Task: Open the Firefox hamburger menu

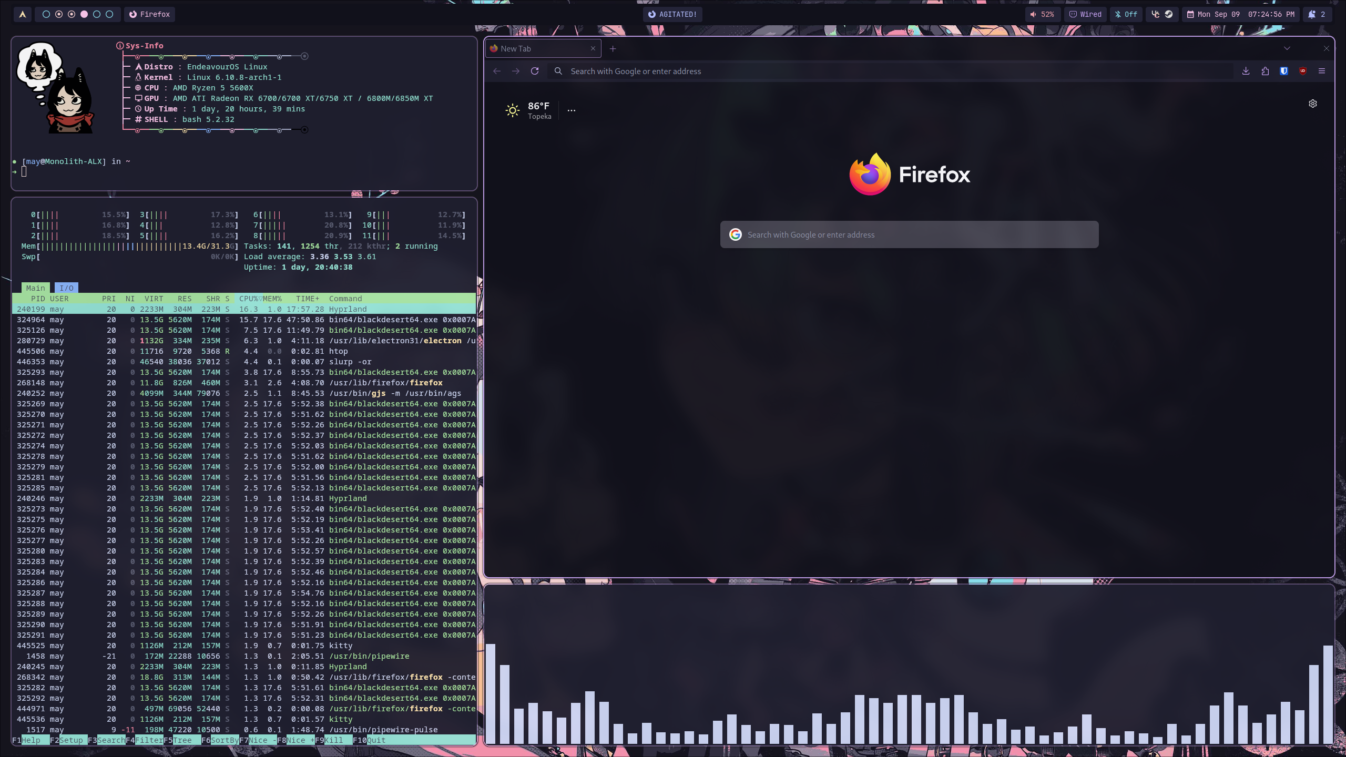Action: tap(1322, 71)
